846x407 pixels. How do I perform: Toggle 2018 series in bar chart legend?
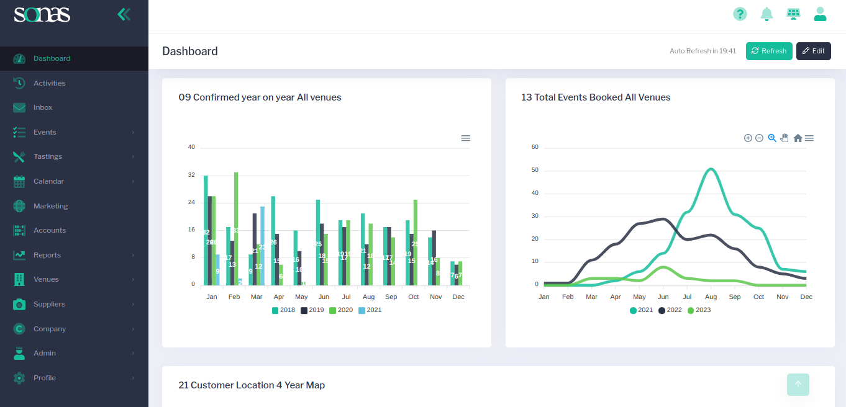[283, 310]
